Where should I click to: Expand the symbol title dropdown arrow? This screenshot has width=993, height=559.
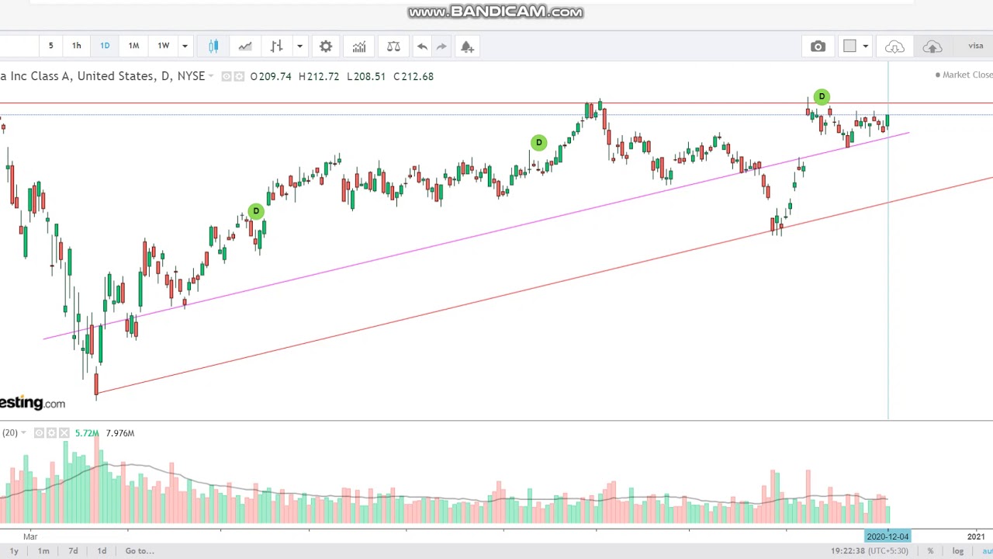click(210, 76)
